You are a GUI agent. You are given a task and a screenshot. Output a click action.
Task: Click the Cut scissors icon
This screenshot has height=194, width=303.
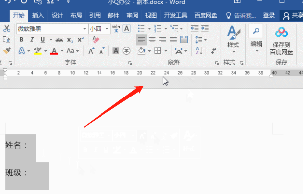7,28
